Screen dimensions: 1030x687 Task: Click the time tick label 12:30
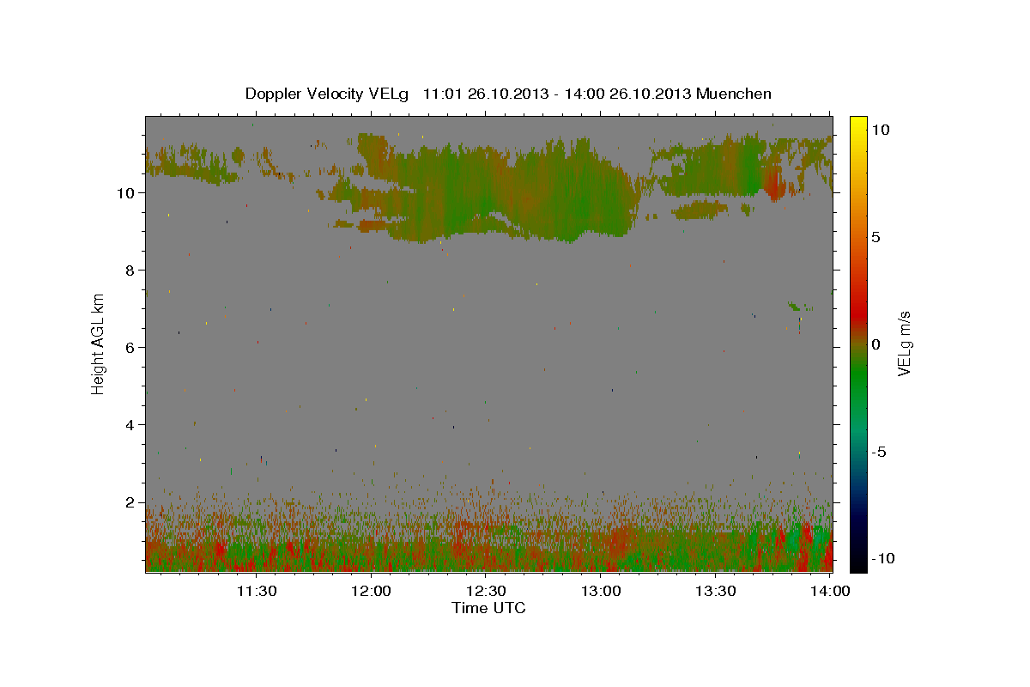[x=487, y=591]
